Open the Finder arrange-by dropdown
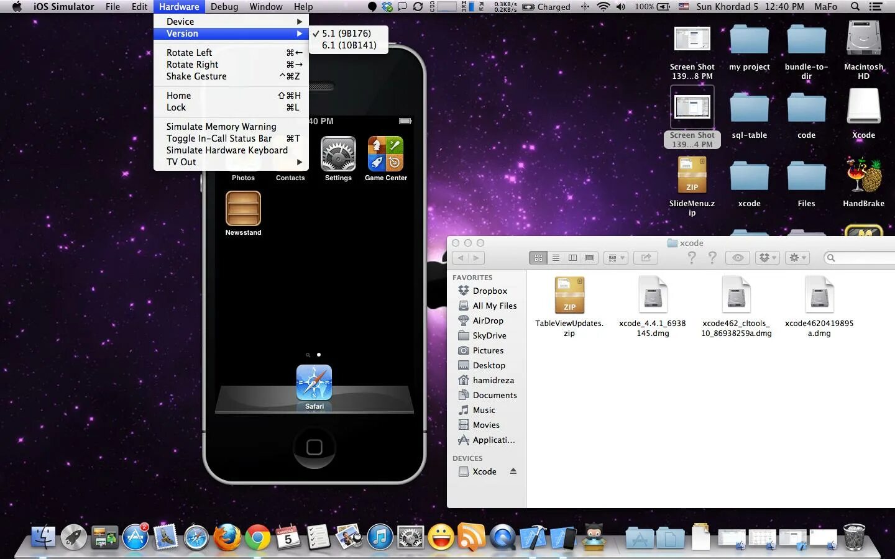This screenshot has width=895, height=559. [616, 258]
